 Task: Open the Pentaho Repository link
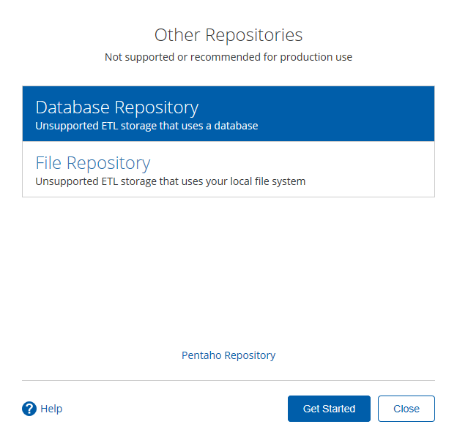228,355
